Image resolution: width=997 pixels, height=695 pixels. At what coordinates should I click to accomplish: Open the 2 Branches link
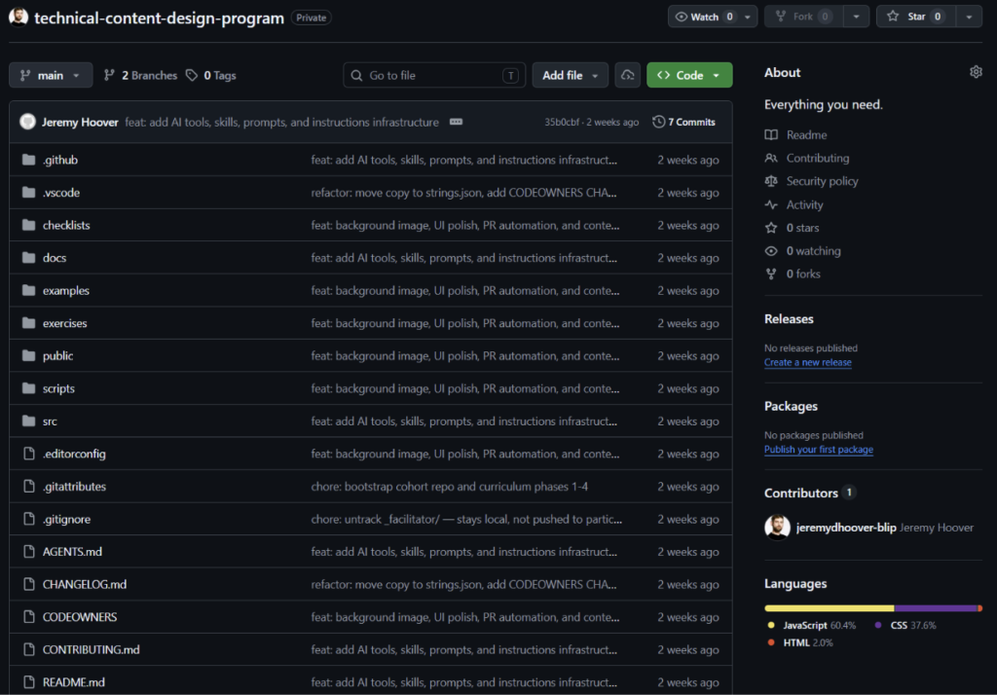(x=140, y=75)
